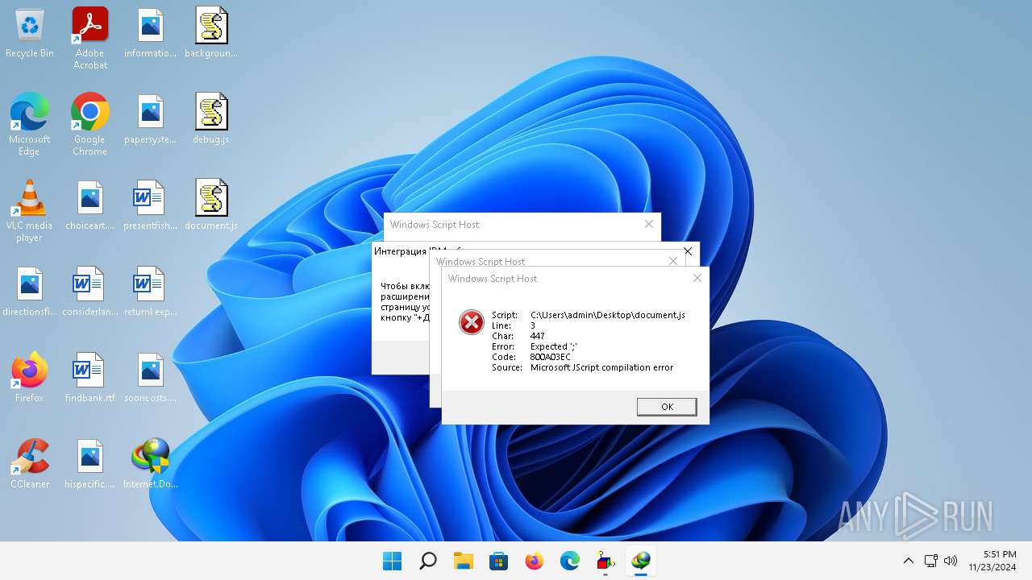The height and width of the screenshot is (580, 1032).
Task: Open the volume control in system tray
Action: tap(951, 561)
